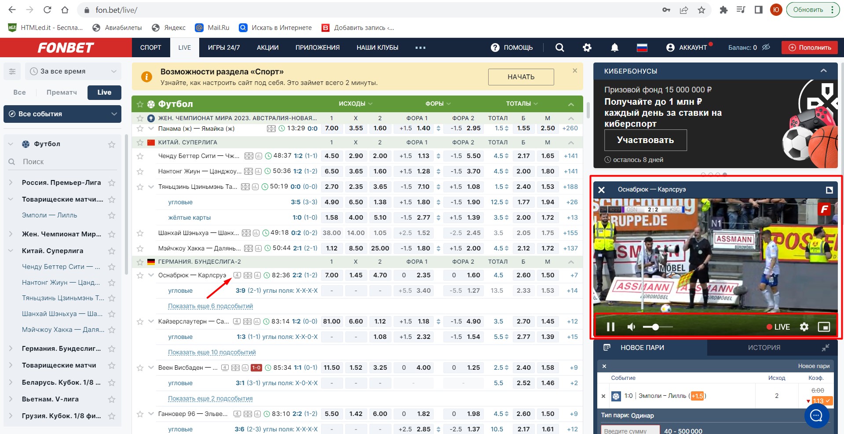
Task: Adjust the video volume slider
Action: click(x=656, y=327)
